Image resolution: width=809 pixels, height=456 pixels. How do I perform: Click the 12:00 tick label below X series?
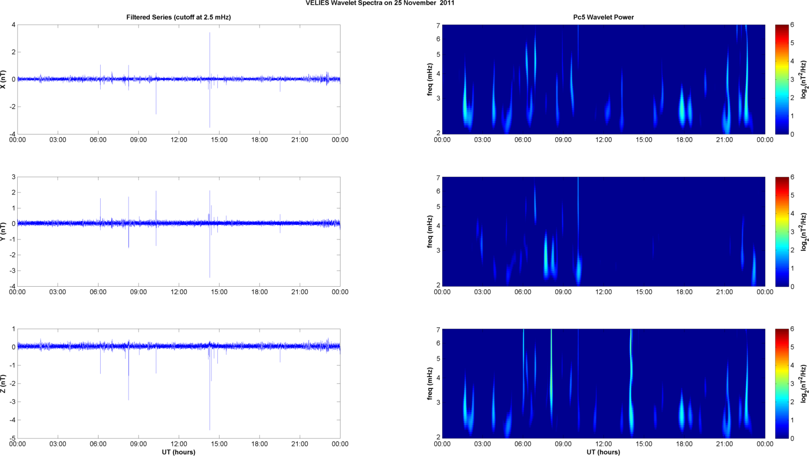tap(179, 140)
